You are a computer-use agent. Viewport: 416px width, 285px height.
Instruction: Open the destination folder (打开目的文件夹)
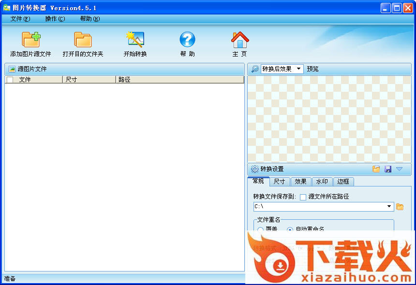click(83, 40)
